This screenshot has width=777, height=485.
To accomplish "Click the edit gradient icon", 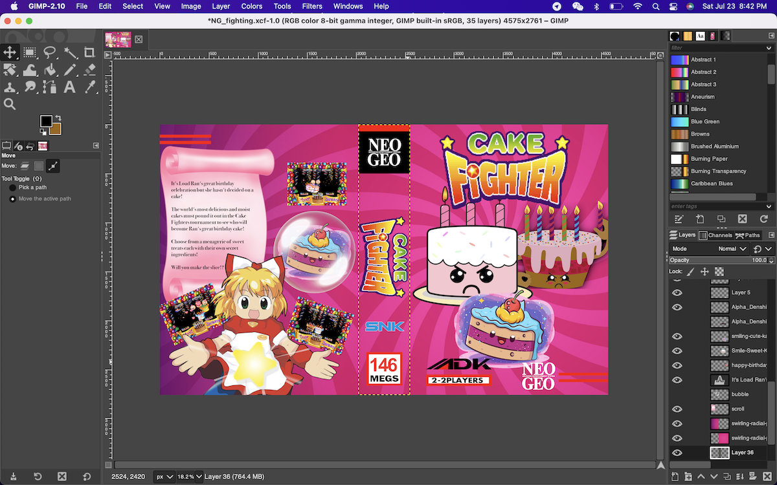I will (679, 219).
